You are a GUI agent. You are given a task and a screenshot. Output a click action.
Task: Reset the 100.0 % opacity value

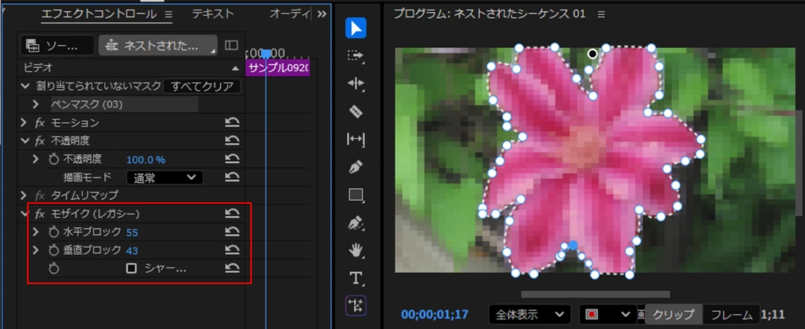pos(232,160)
